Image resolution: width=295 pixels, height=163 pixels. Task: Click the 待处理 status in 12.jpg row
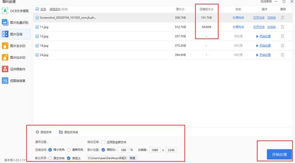238,36
